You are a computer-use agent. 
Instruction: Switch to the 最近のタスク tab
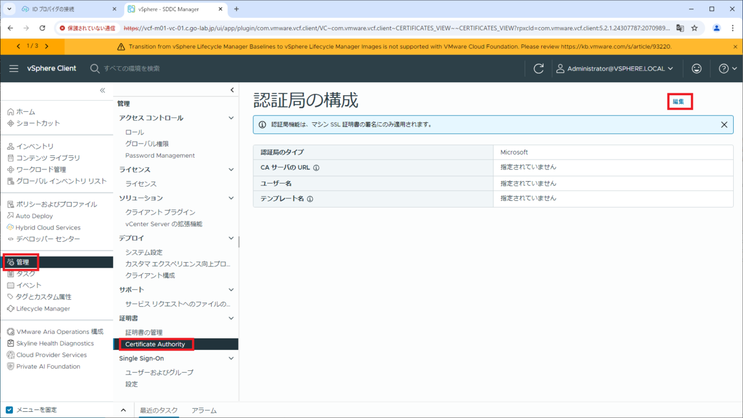(x=159, y=411)
